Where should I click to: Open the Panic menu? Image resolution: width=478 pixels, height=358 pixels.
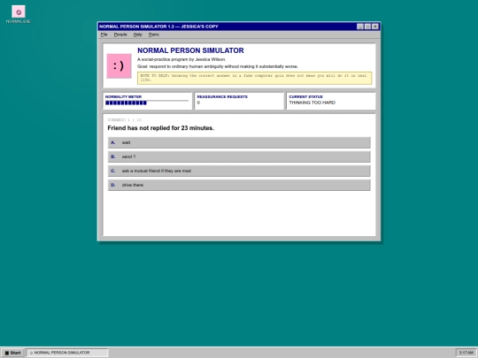point(154,34)
